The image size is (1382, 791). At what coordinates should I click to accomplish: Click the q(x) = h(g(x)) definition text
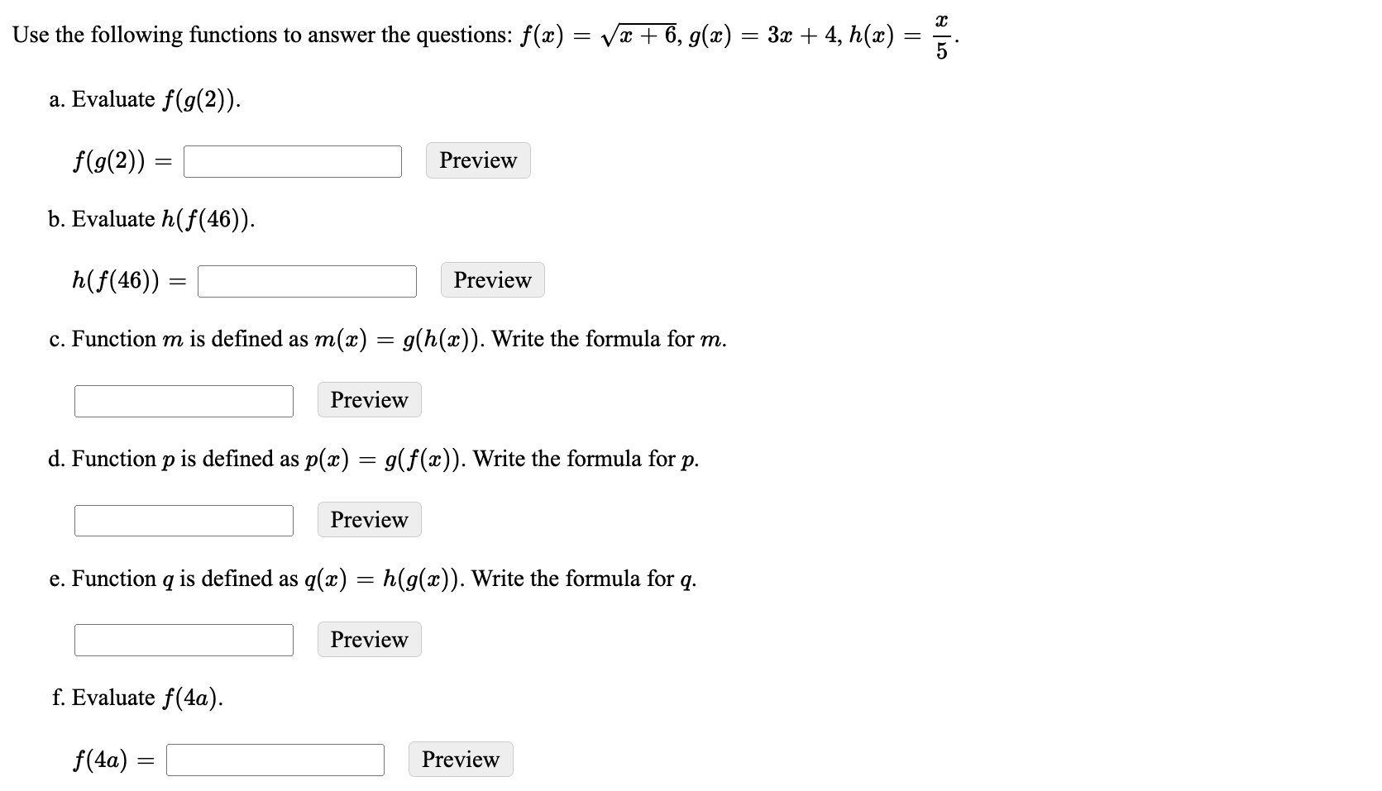pyautogui.click(x=380, y=579)
